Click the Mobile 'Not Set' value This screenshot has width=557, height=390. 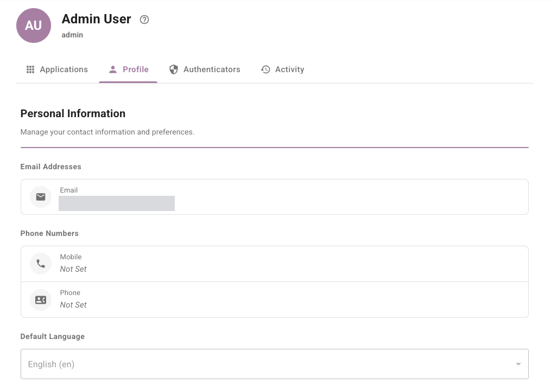coord(73,269)
